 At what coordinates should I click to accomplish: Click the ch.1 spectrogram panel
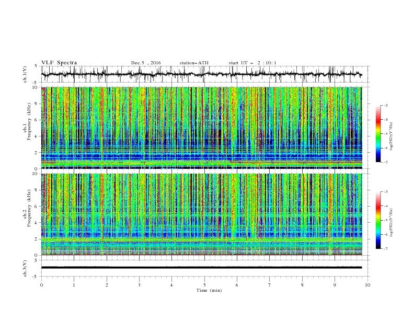201,128
